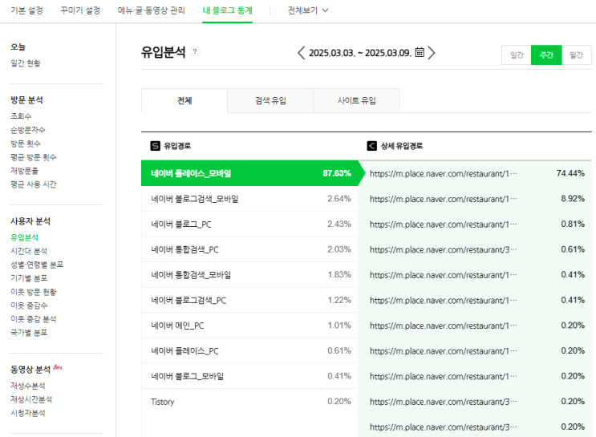596x437 pixels.
Task: Select 네이버 통합검색_PC row
Action: pyautogui.click(x=249, y=249)
